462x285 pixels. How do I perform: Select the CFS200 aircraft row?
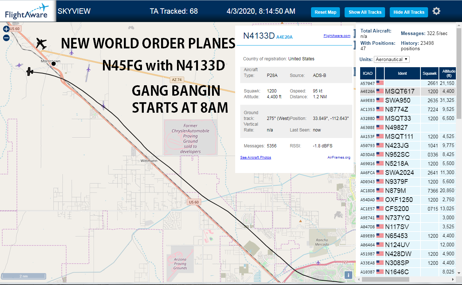pos(408,209)
